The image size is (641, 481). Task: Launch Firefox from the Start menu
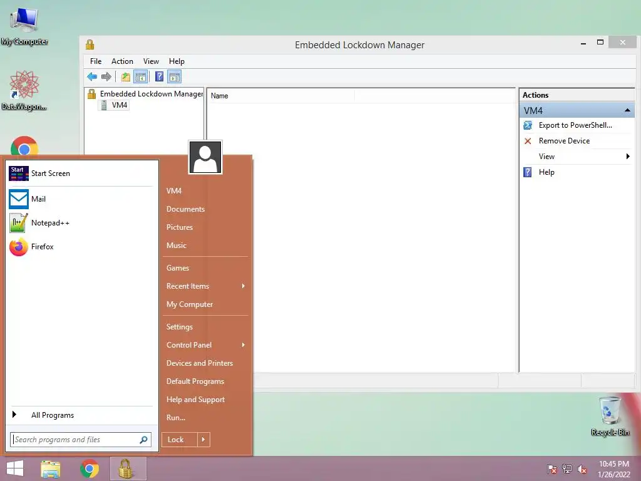click(x=81, y=247)
